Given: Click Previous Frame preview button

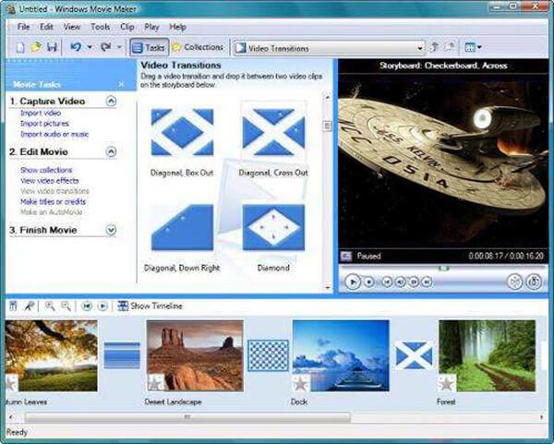Looking at the screenshot, I should [401, 282].
